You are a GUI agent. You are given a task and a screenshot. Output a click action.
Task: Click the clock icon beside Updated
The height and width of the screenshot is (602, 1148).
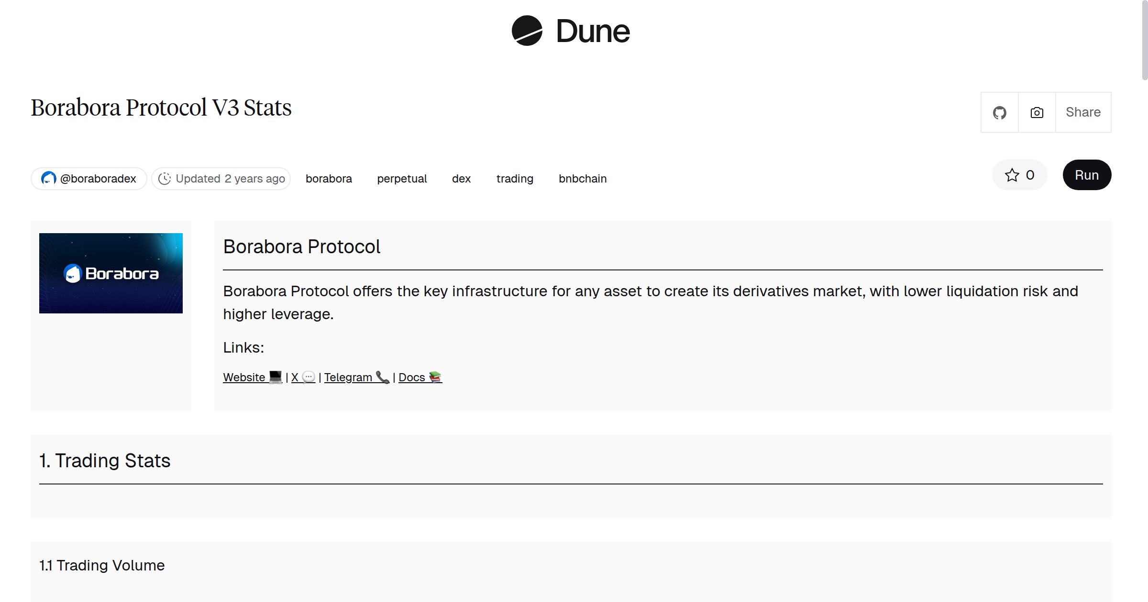165,179
